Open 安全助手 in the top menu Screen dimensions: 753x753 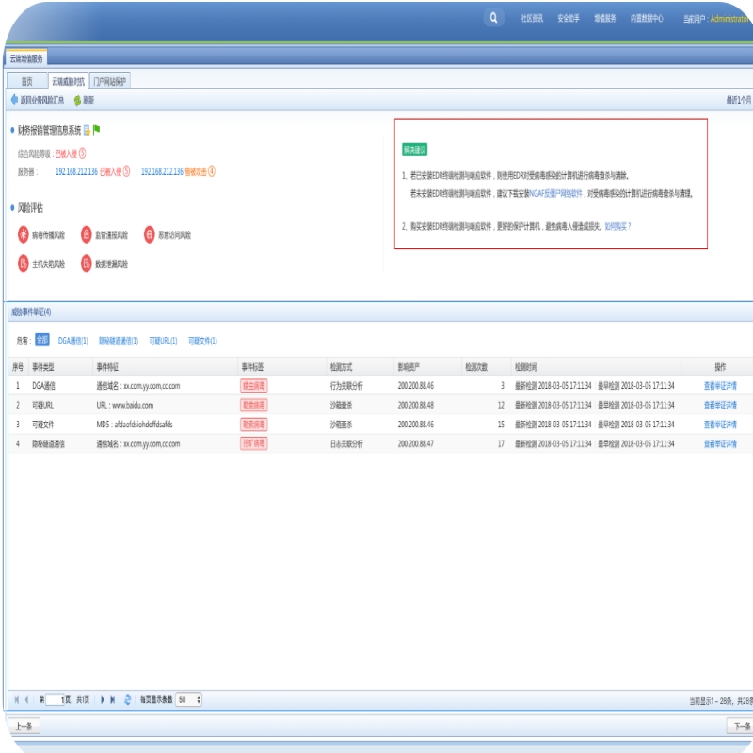[x=568, y=18]
